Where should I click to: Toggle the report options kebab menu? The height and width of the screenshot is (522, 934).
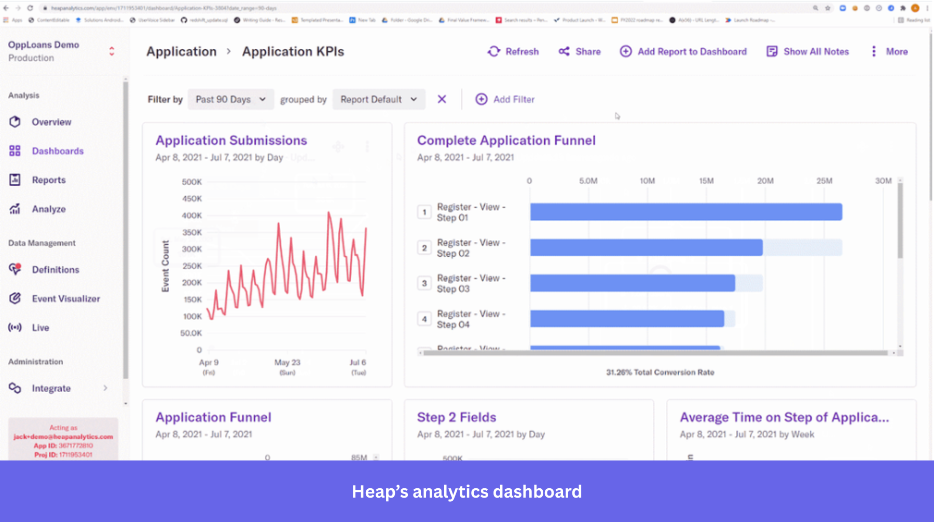click(367, 147)
